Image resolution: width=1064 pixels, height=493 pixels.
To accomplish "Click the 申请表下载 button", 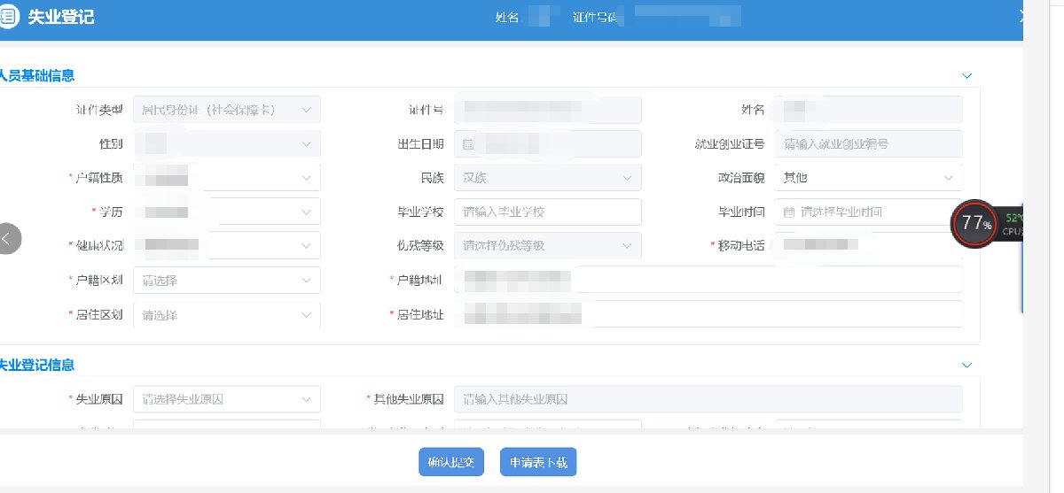I will click(x=538, y=462).
